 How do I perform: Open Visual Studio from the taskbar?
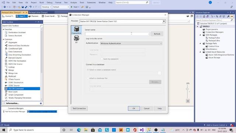click(x=142, y=130)
